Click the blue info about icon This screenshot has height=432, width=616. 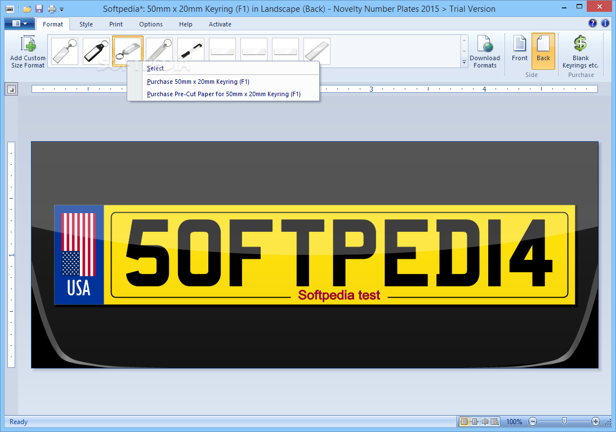[x=605, y=24]
